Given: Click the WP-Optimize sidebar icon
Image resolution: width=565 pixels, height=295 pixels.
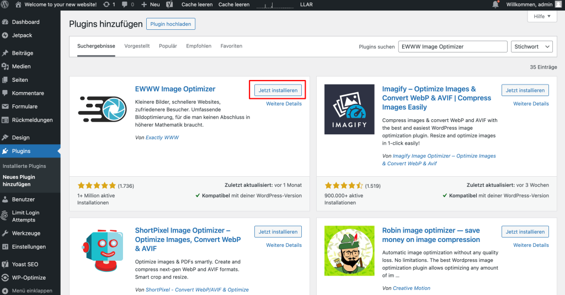Looking at the screenshot, I should tap(5, 278).
